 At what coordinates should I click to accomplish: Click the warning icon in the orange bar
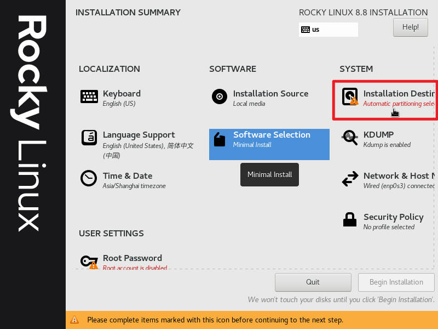click(x=74, y=320)
